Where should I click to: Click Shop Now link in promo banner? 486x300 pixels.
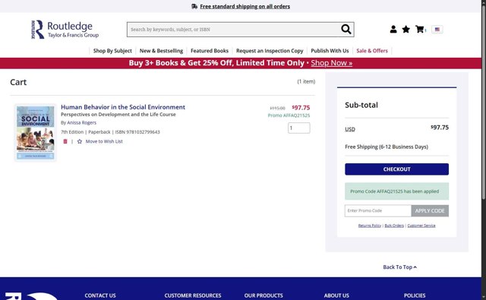tap(332, 63)
